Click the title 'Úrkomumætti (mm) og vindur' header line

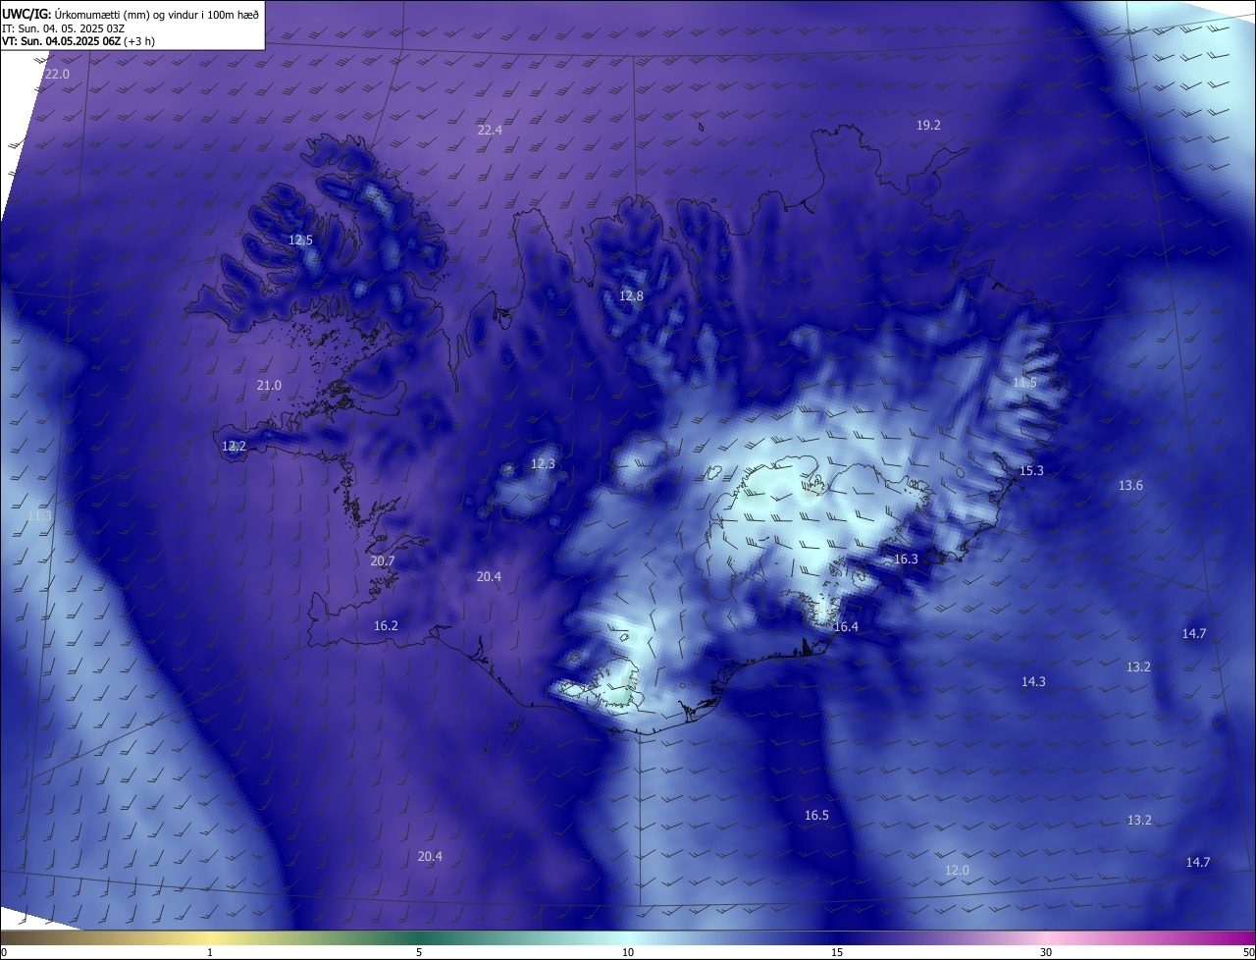pos(131,14)
